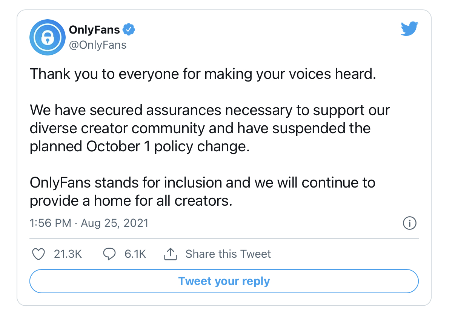Viewport: 458px width, 317px height.
Task: Like the tweet with the heart icon
Action: pos(38,254)
